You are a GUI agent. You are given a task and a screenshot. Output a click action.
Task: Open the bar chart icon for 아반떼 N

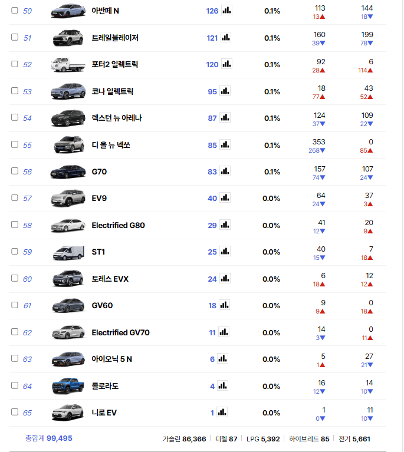pos(226,10)
